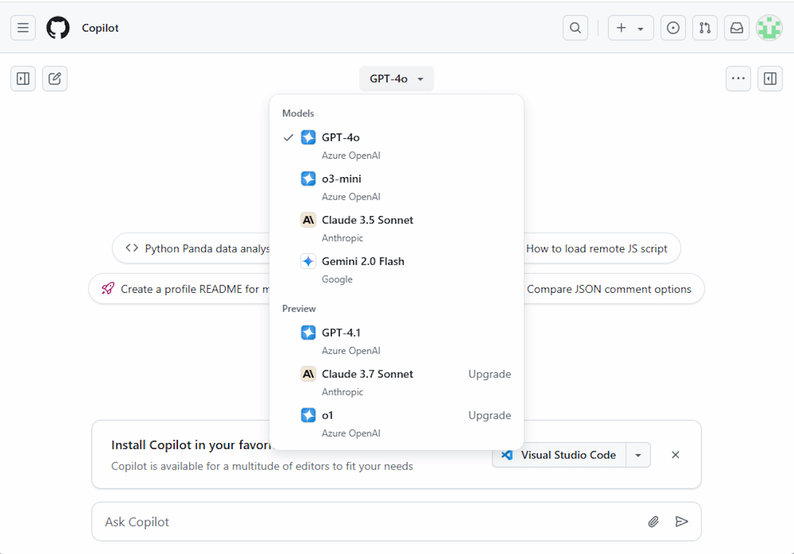Expand the editor choice dropdown arrow
Viewport: 794px width, 554px height.
pos(638,455)
